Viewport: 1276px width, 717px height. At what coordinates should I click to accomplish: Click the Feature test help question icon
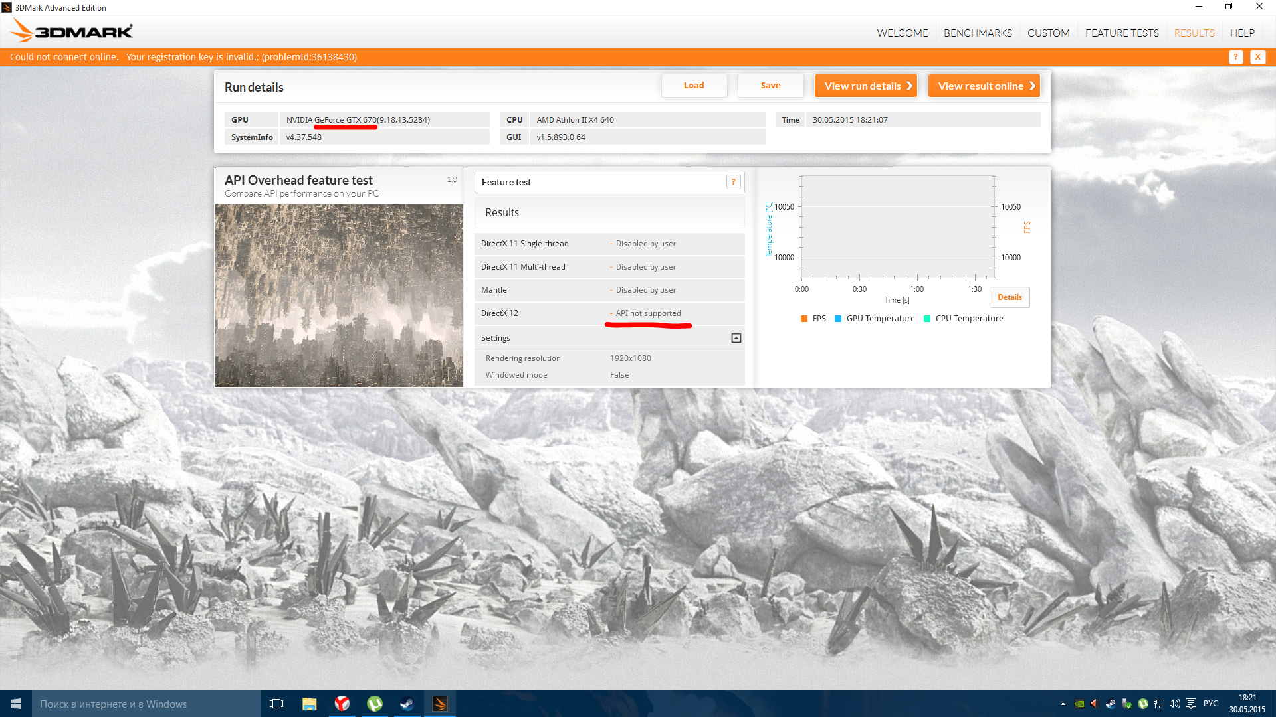click(x=733, y=182)
